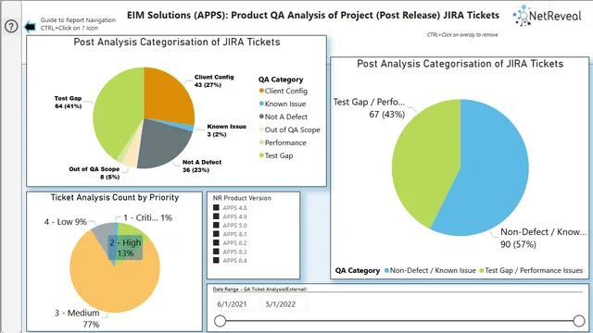The width and height of the screenshot is (593, 333).
Task: Click the gray Not A Defect pie slice
Action: point(163,145)
